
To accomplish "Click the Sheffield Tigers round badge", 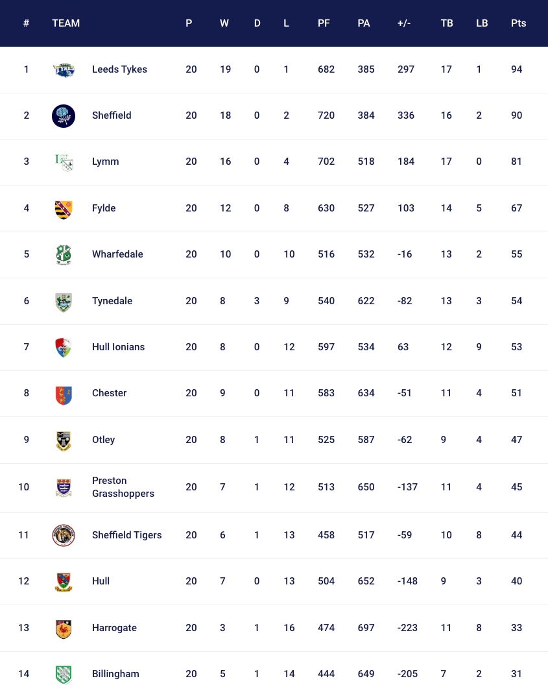I will (x=64, y=535).
